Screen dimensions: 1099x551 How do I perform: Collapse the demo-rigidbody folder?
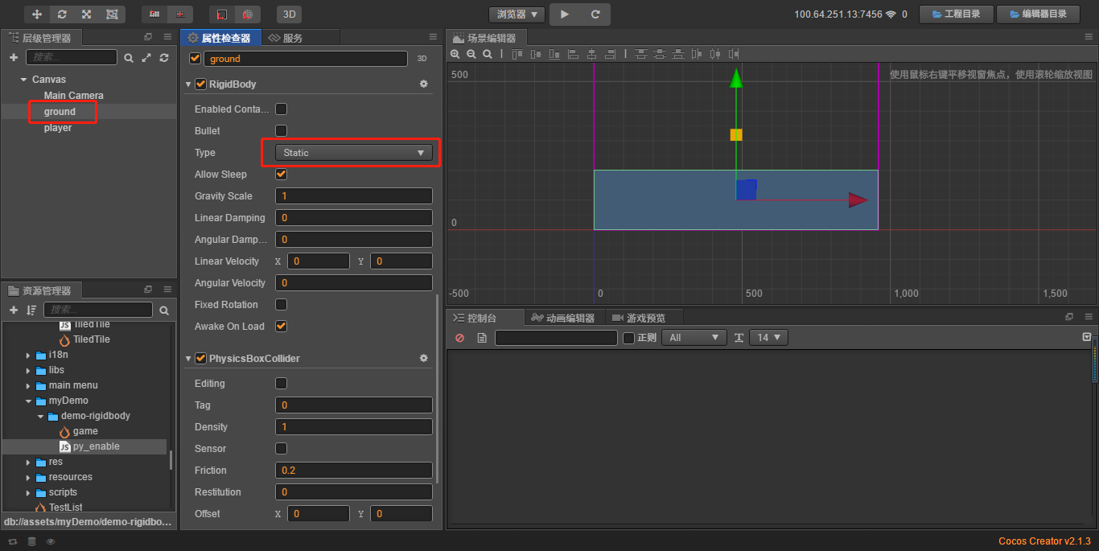tap(40, 416)
